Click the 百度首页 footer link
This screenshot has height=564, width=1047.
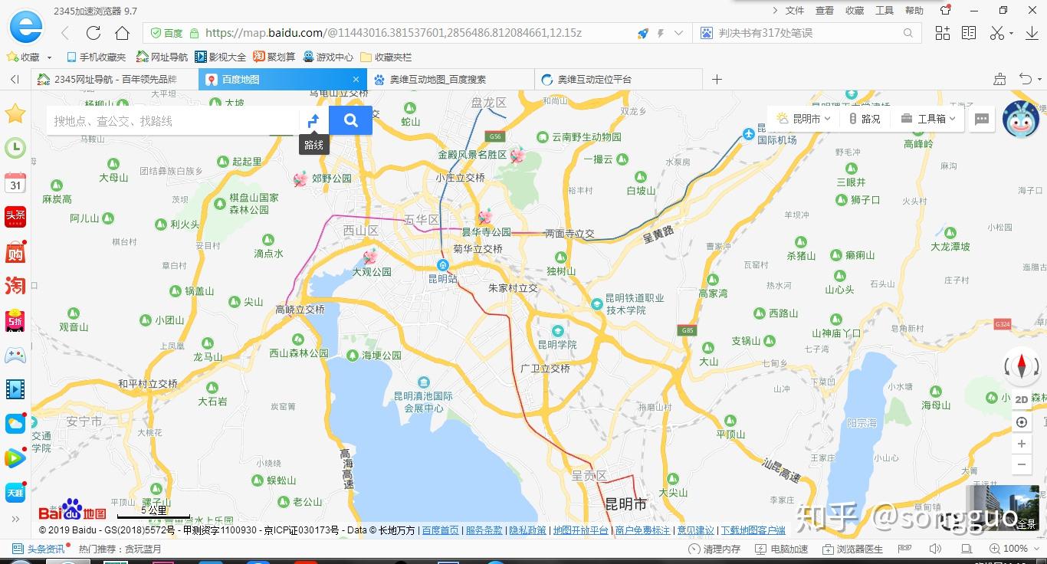440,530
